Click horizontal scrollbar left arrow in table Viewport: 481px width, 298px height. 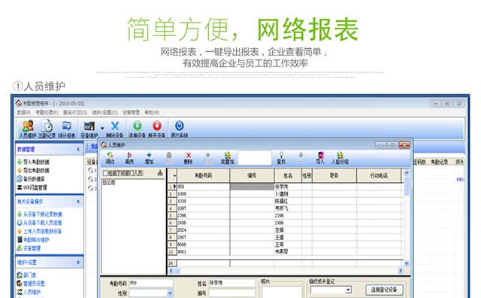click(171, 271)
